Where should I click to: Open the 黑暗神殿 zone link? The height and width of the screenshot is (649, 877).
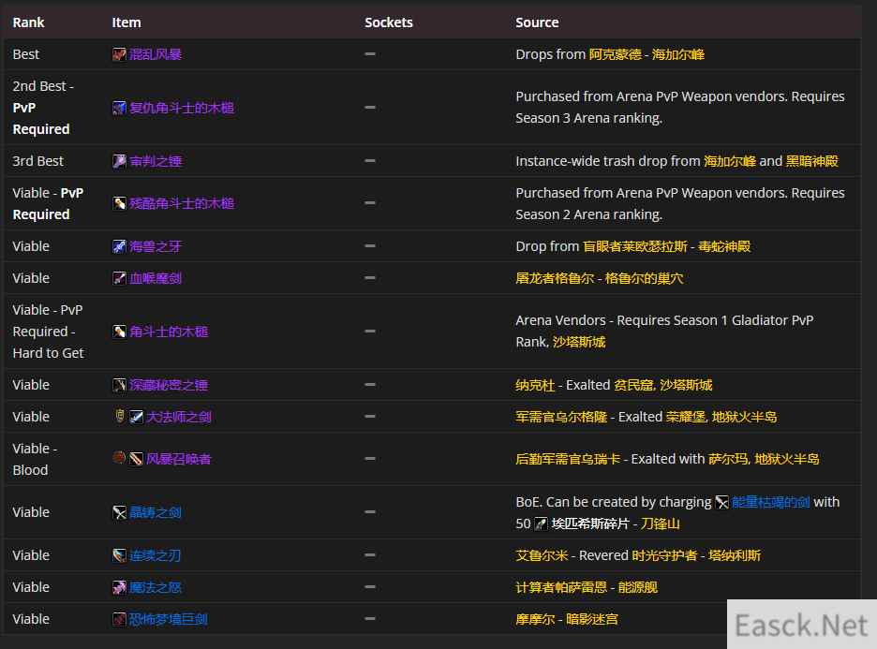click(811, 161)
